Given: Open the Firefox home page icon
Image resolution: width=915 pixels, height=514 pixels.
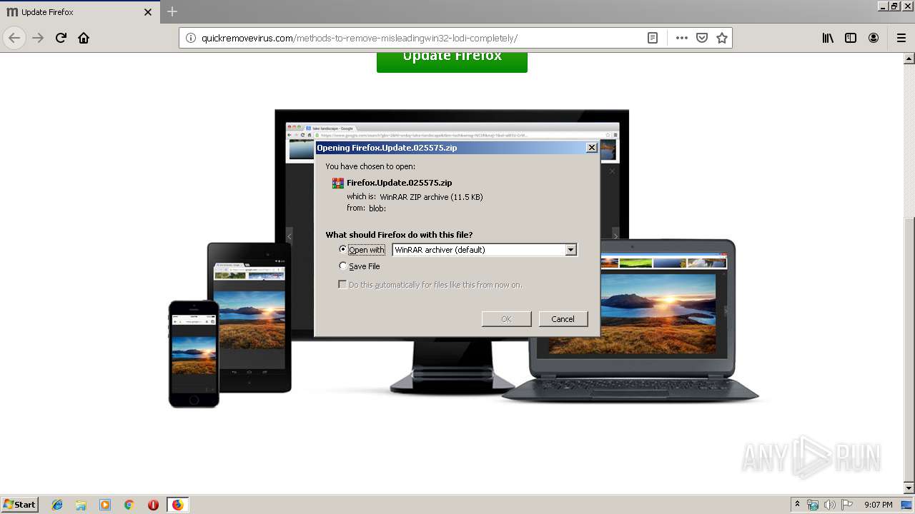Looking at the screenshot, I should pos(84,38).
